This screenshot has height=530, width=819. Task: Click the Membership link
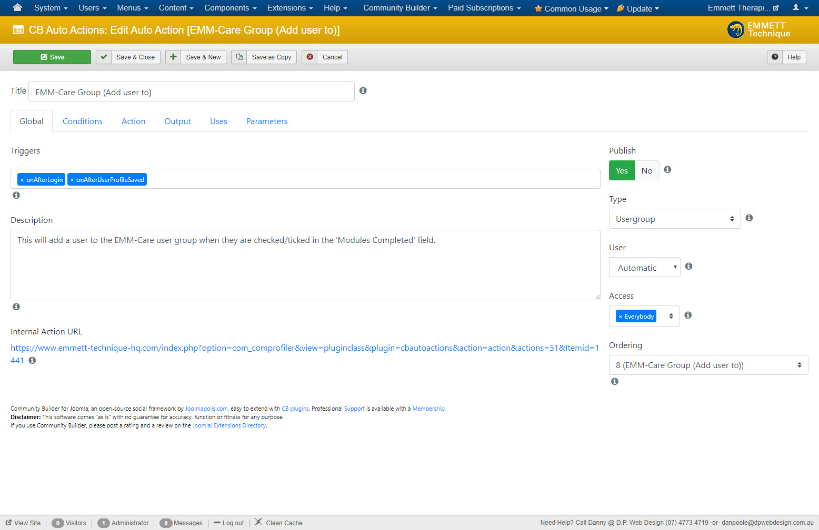click(428, 409)
